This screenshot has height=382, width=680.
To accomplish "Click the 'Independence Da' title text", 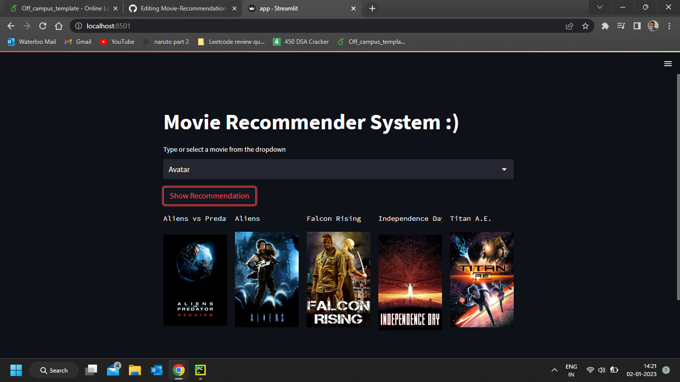I will point(410,218).
